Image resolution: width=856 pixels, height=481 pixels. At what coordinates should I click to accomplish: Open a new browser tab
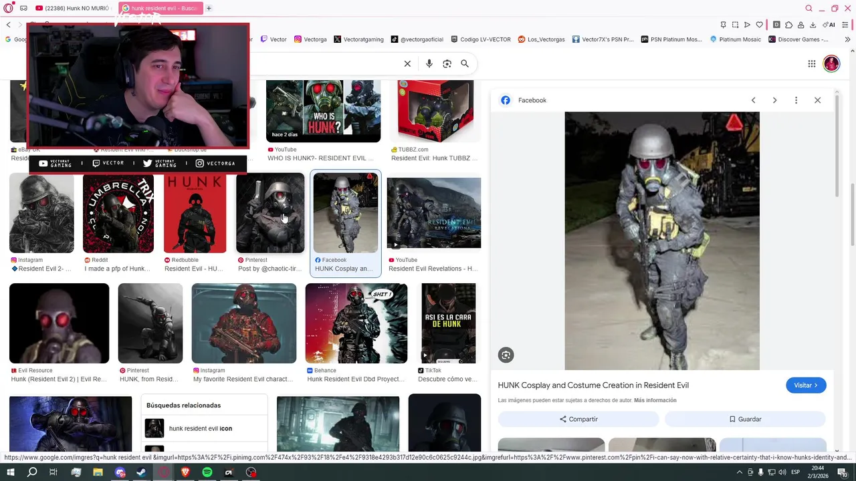(209, 8)
